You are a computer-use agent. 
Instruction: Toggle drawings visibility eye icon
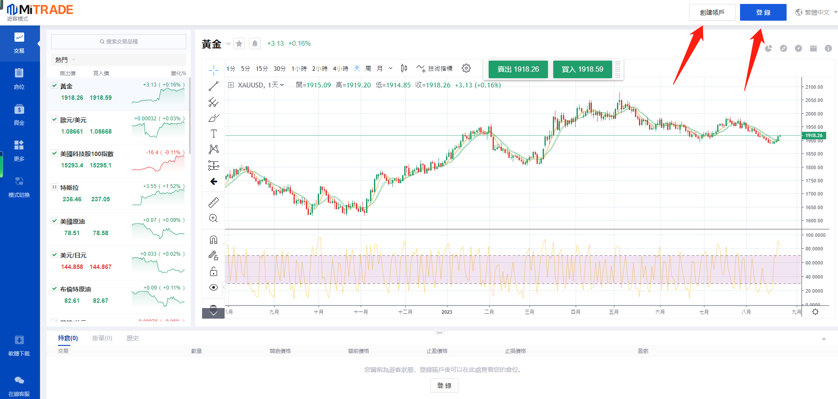(214, 287)
